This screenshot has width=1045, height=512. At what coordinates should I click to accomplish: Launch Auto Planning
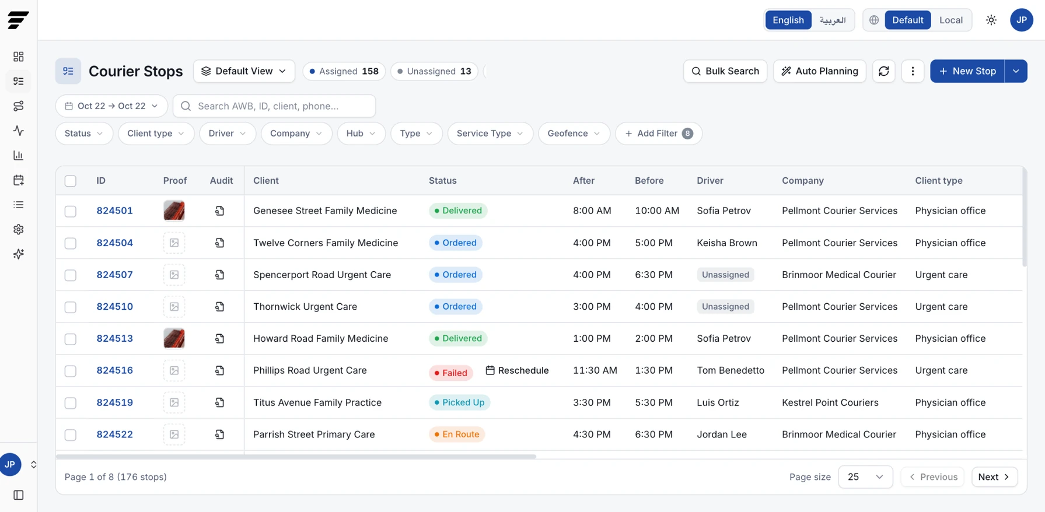pyautogui.click(x=820, y=71)
